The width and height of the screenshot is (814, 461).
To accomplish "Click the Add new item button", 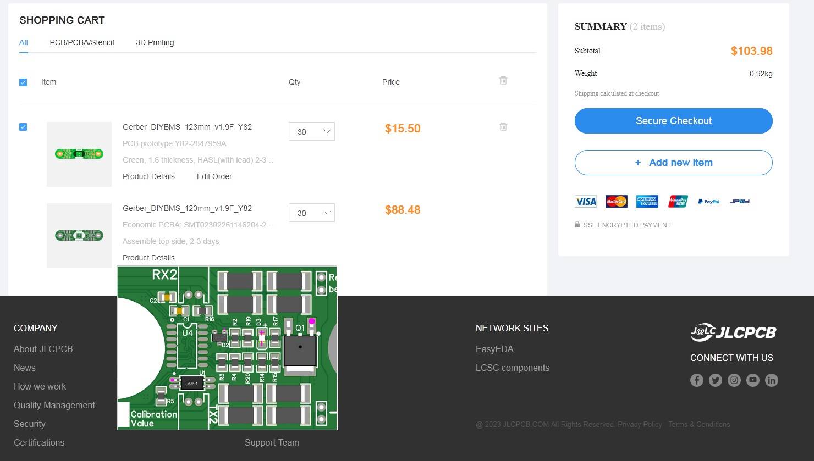I will (x=673, y=163).
